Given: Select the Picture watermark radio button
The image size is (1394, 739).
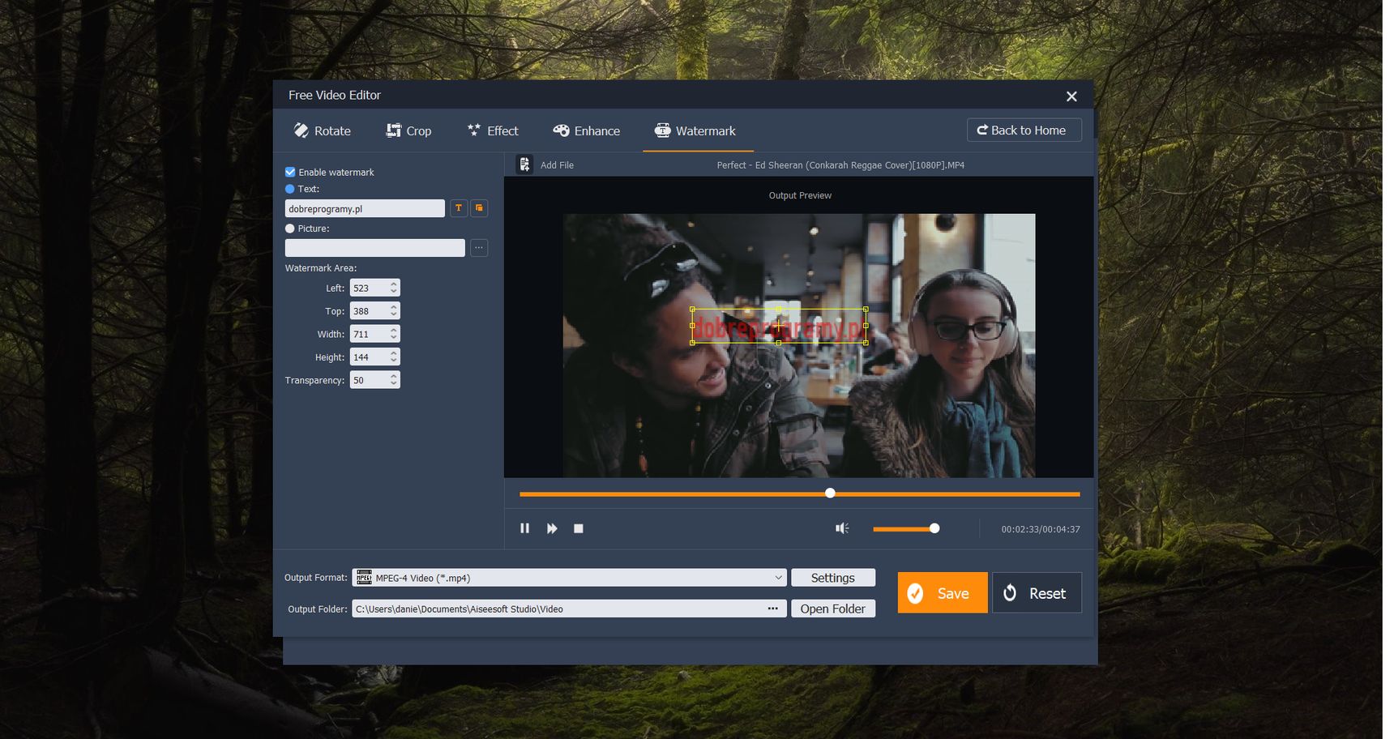Looking at the screenshot, I should coord(290,229).
